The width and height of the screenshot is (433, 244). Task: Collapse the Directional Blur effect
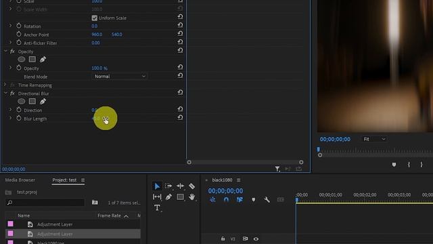[x=5, y=94]
